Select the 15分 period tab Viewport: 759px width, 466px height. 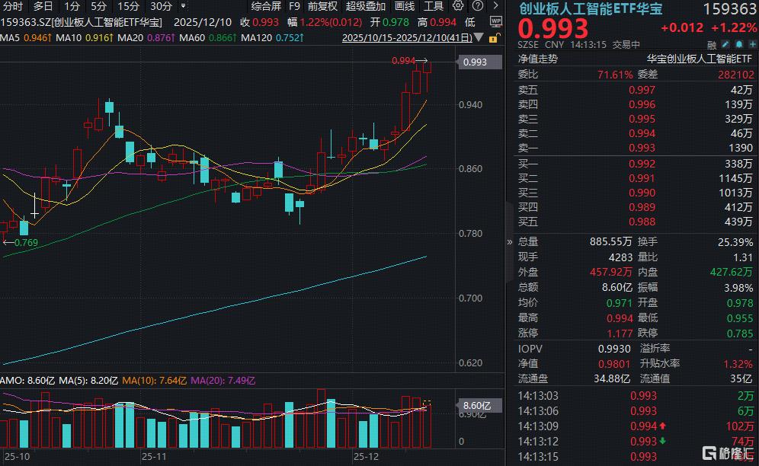tap(128, 5)
